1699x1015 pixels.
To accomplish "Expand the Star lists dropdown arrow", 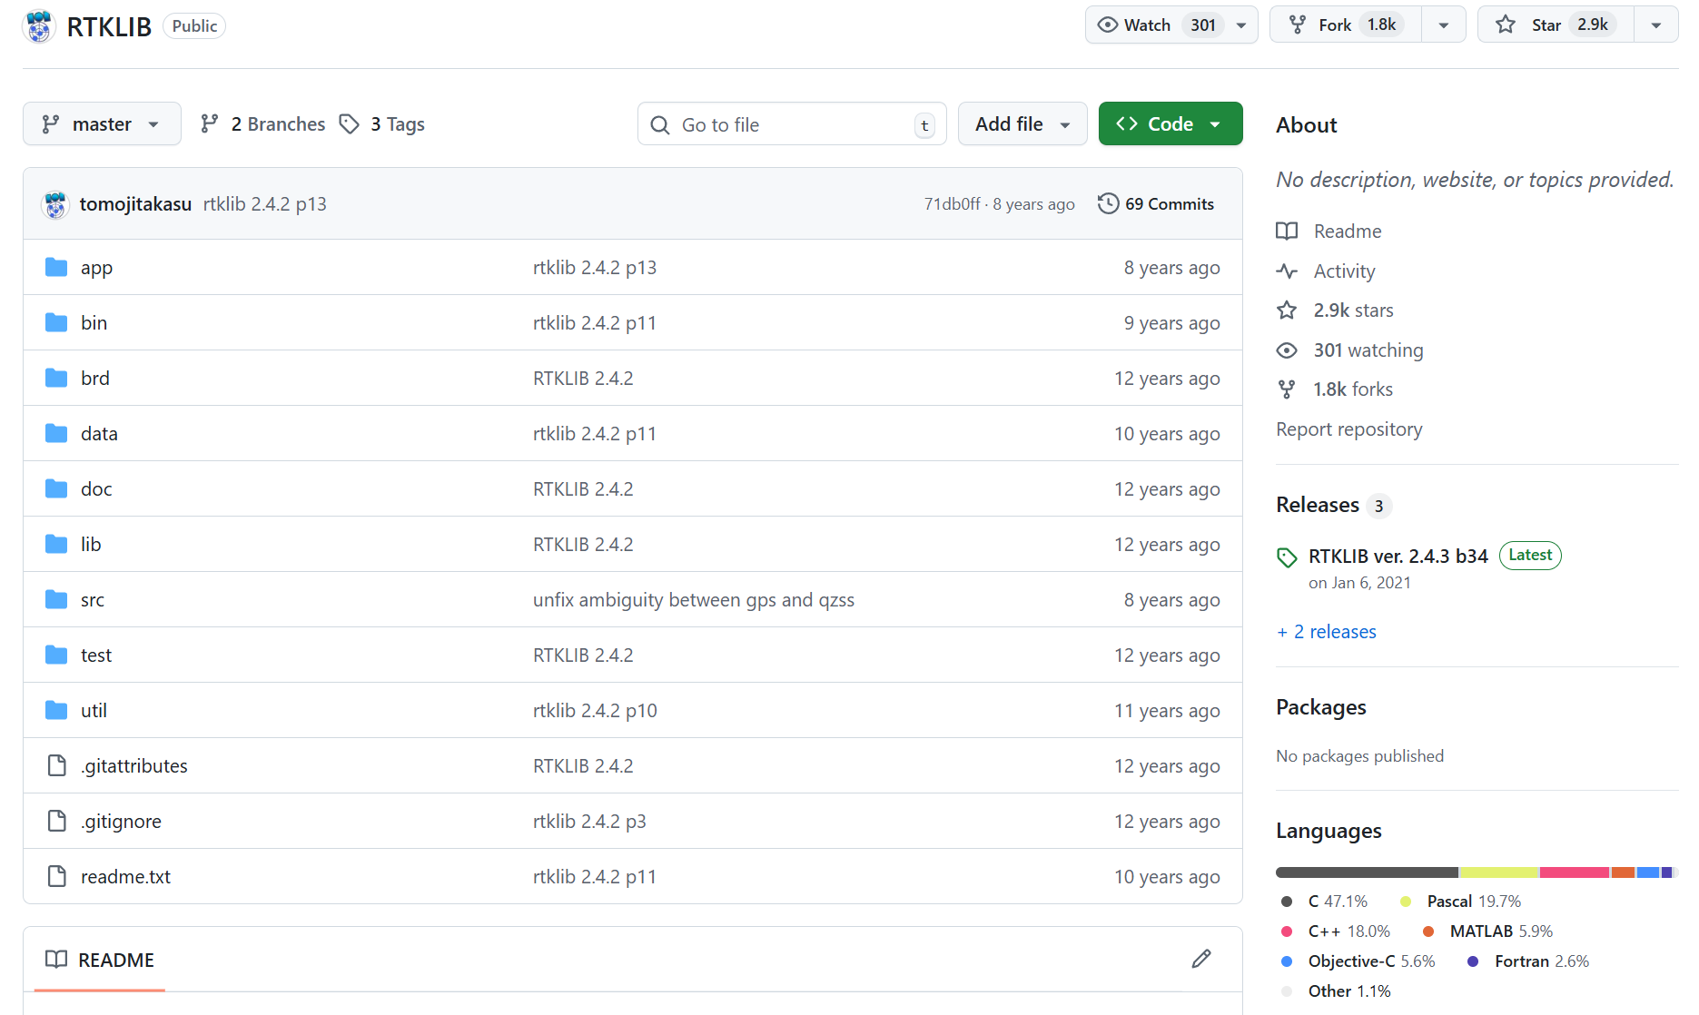I will pos(1655,25).
